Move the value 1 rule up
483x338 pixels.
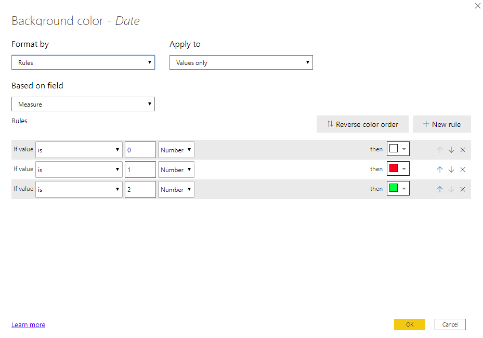(440, 170)
